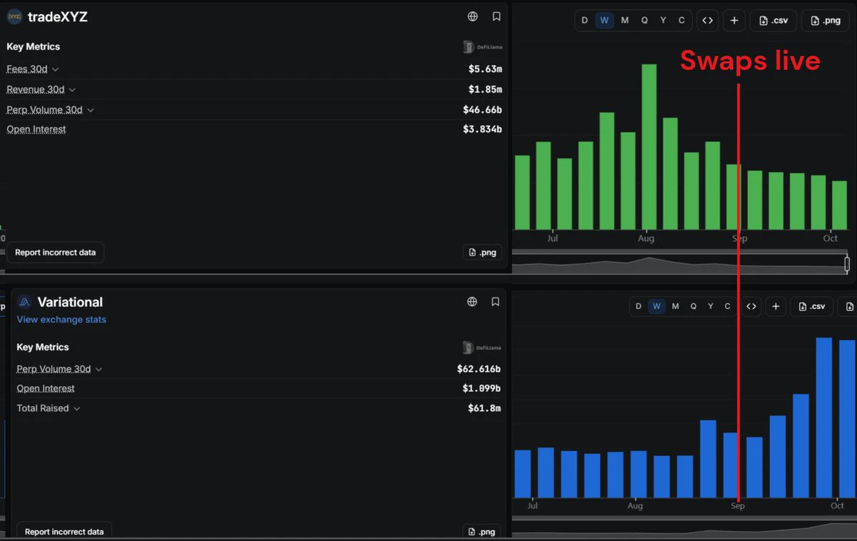
Task: Open the View exchange stats link
Action: (61, 319)
